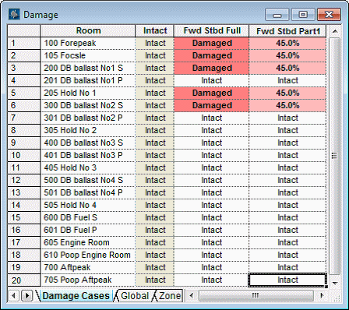Click vertical scrollbar down arrow
Viewport: 349px width, 310px height.
click(335, 283)
